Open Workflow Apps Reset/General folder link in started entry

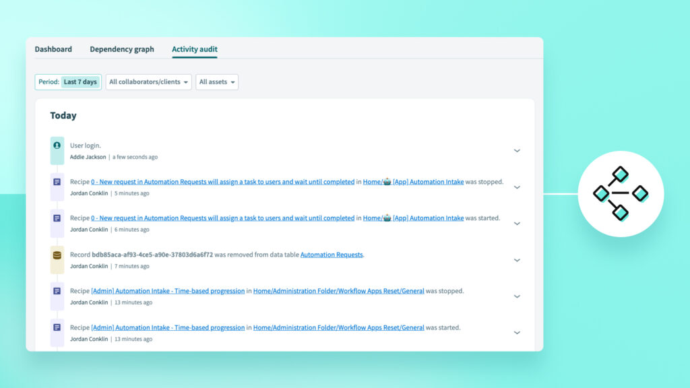pyautogui.click(x=339, y=327)
